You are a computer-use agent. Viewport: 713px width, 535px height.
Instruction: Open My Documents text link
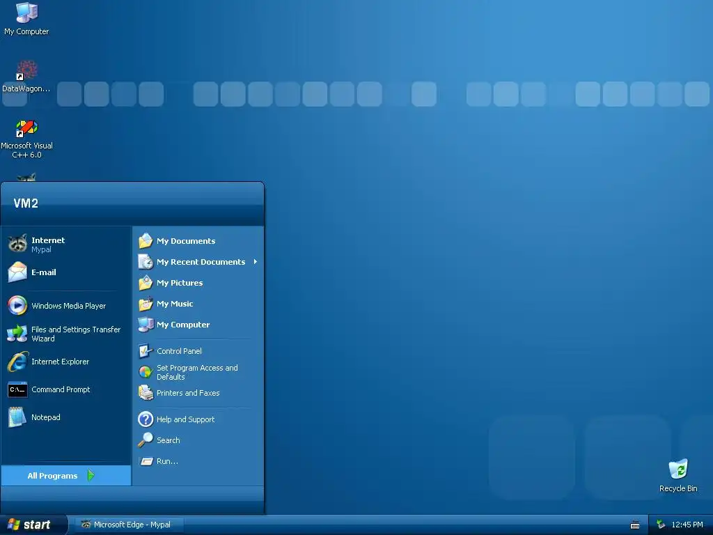point(186,241)
